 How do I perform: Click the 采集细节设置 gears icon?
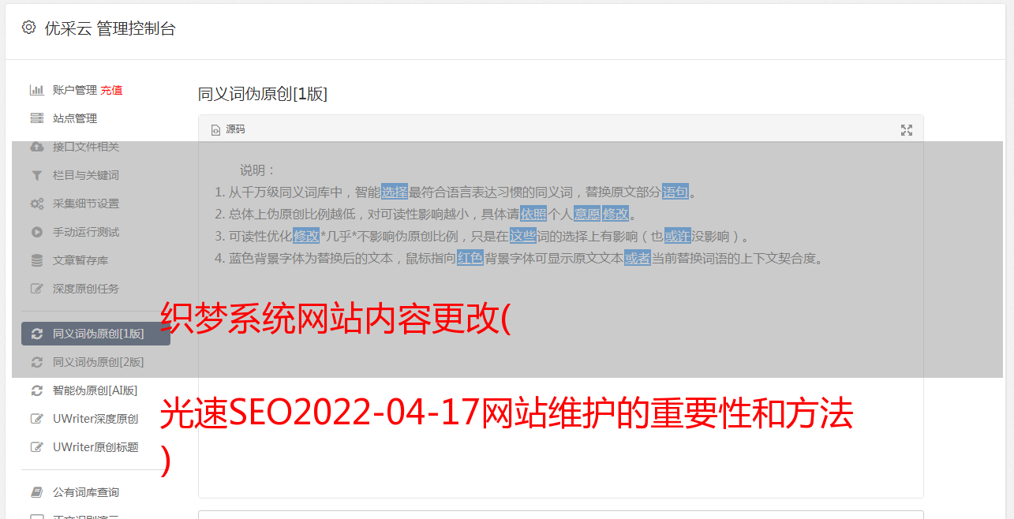click(36, 203)
